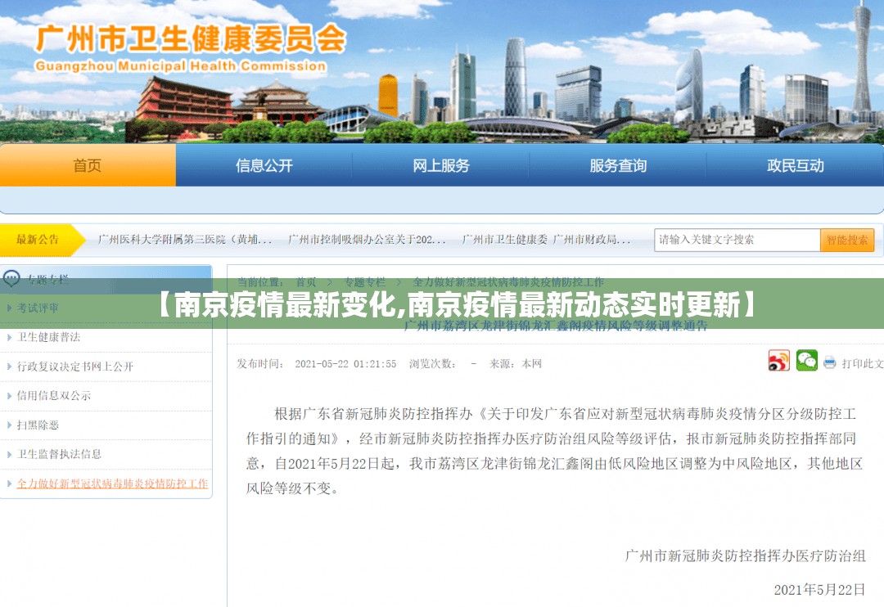This screenshot has width=884, height=607.
Task: Click the printer icon beside 打印此文
Action: point(829,362)
